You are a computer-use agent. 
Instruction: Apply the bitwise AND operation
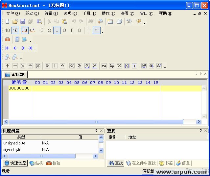[47, 66]
